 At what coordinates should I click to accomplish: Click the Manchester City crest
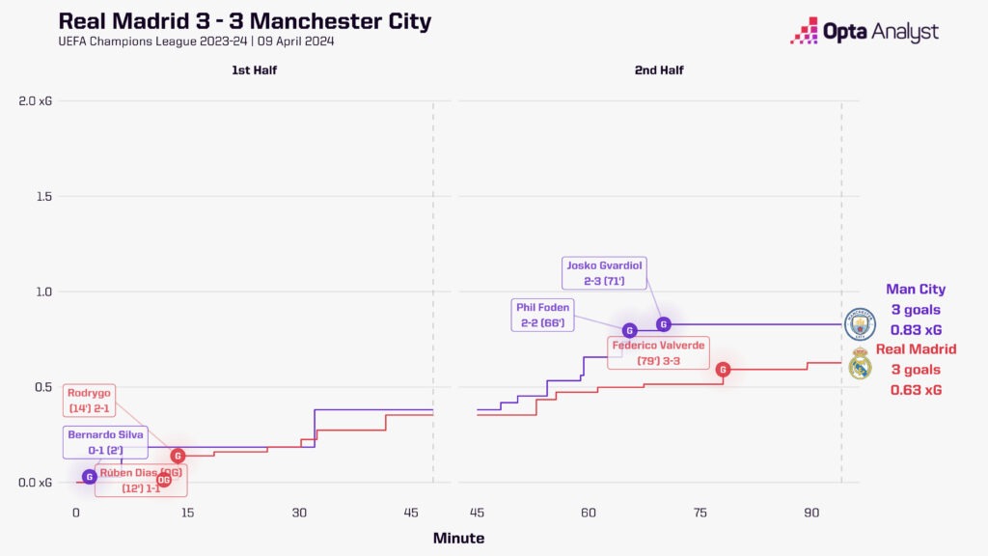858,325
